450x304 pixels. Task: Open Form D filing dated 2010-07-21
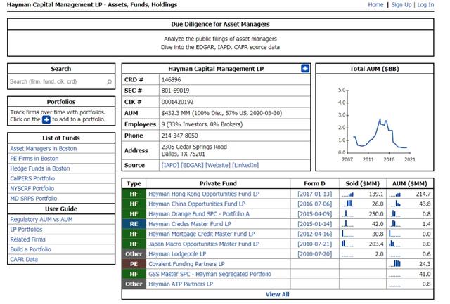(x=314, y=244)
